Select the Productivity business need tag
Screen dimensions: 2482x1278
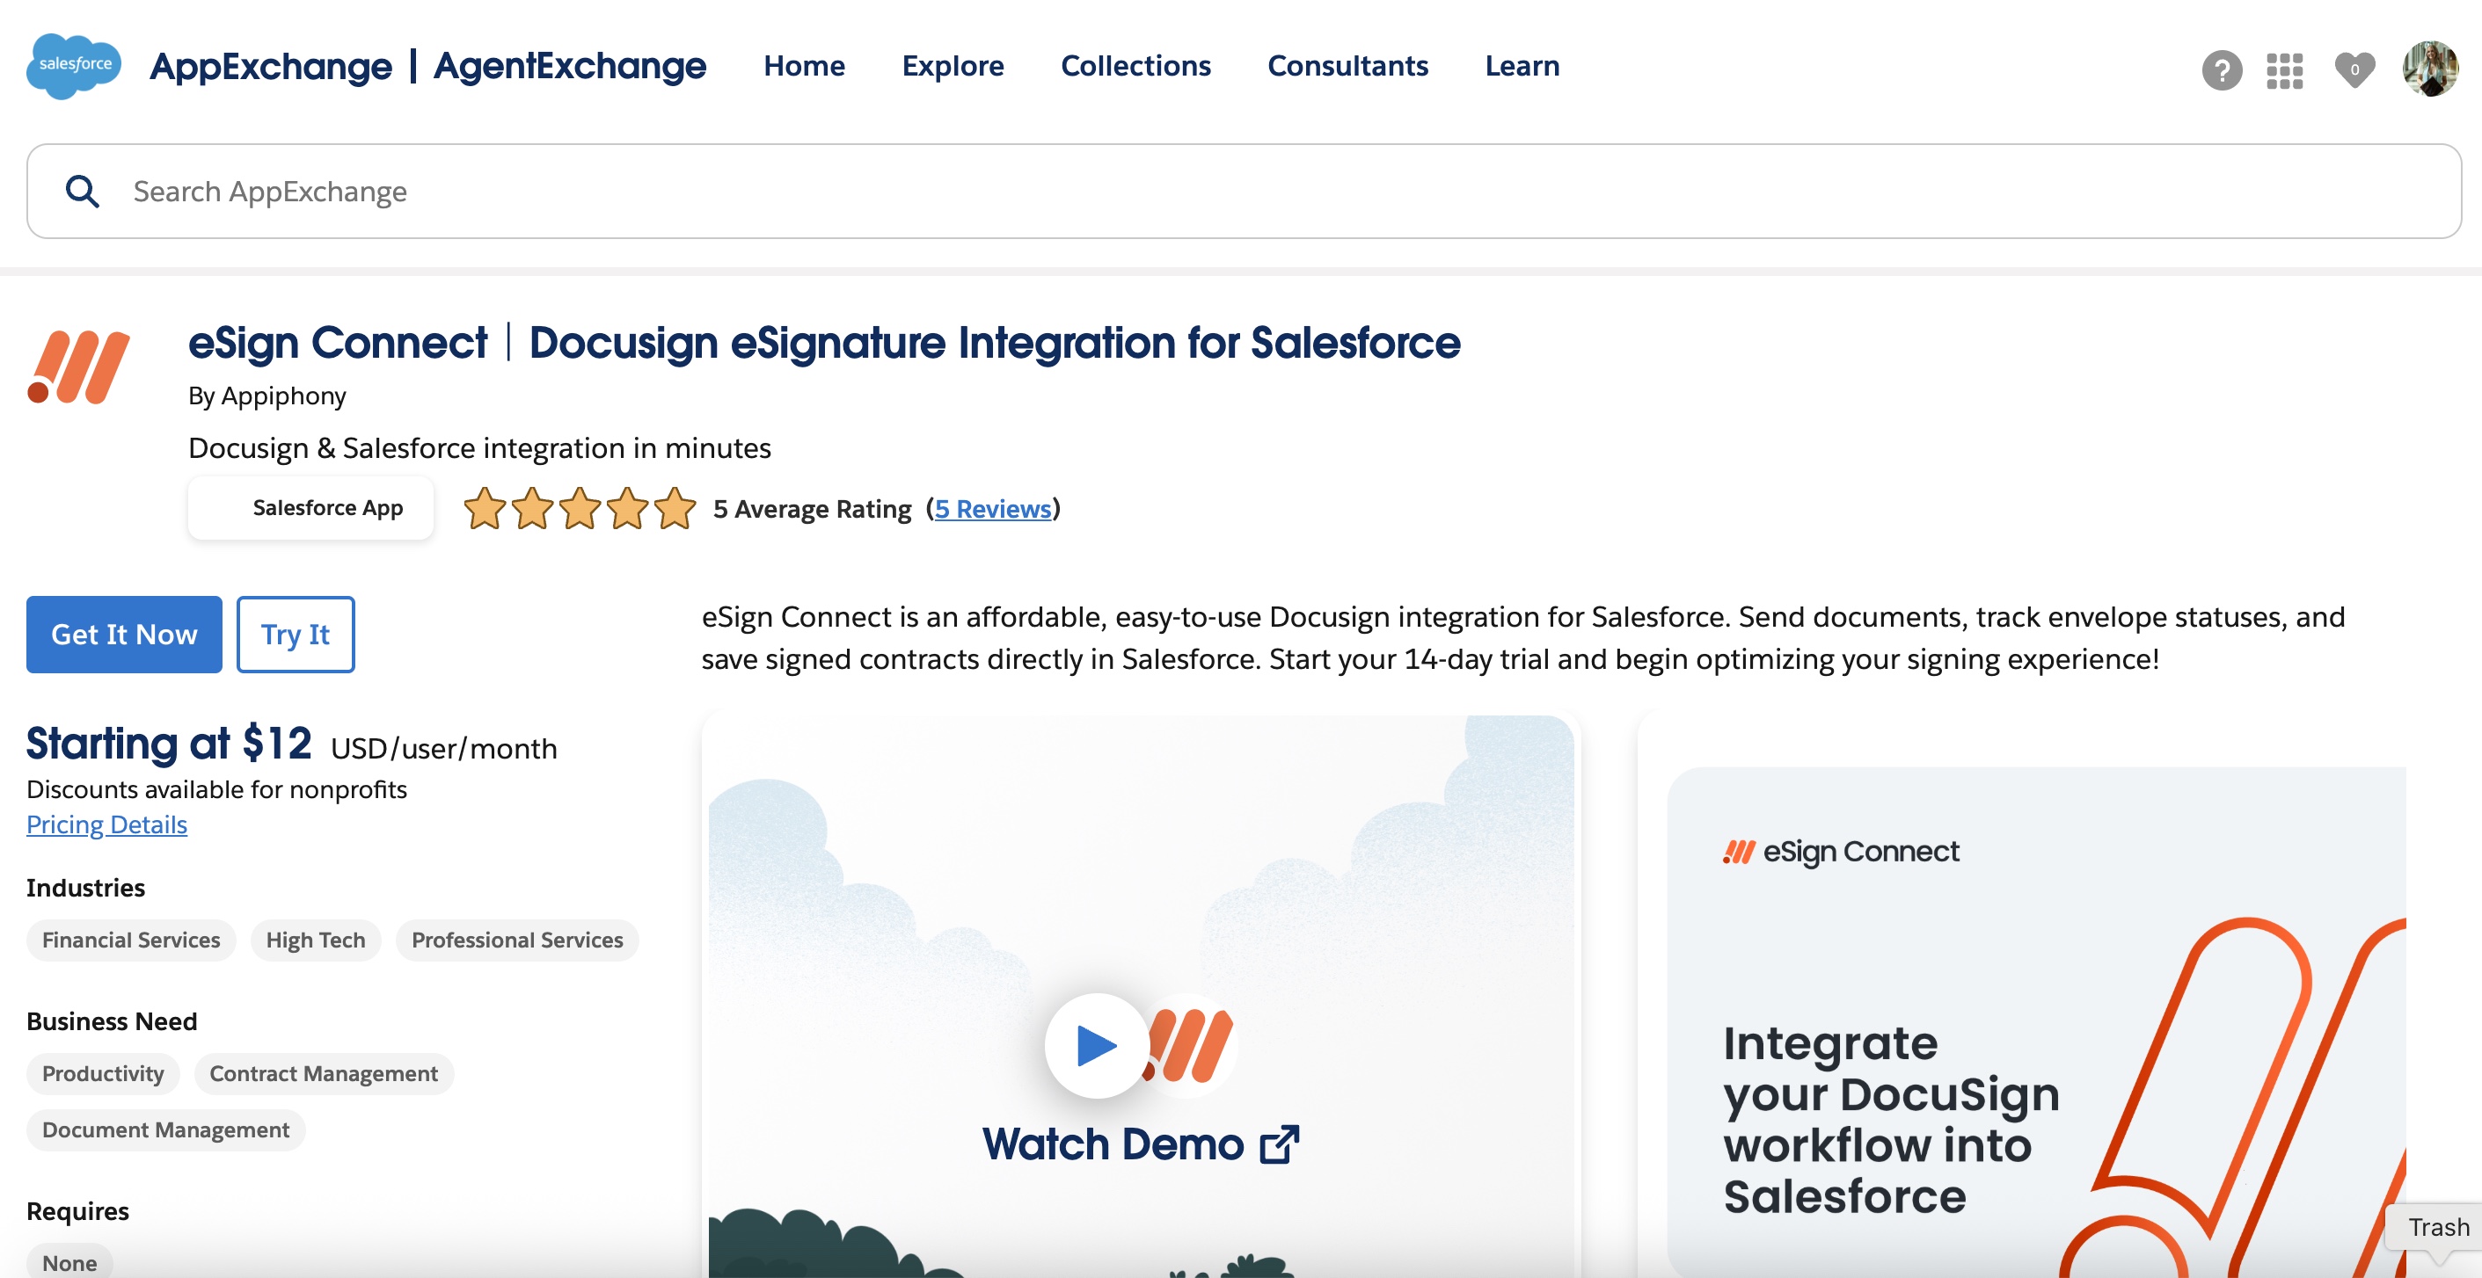click(x=103, y=1074)
